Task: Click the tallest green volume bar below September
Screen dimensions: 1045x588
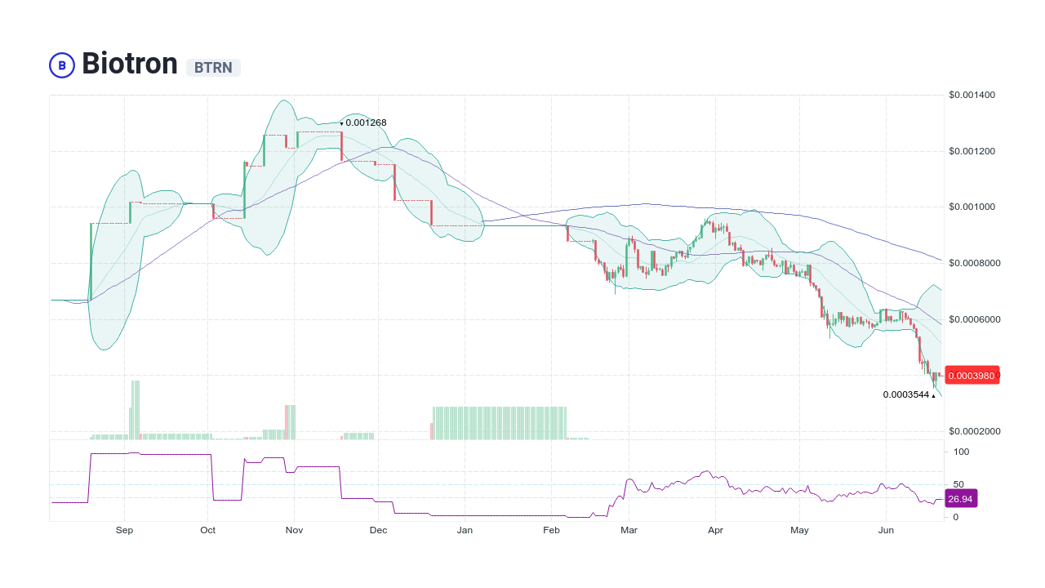Action: (x=136, y=408)
